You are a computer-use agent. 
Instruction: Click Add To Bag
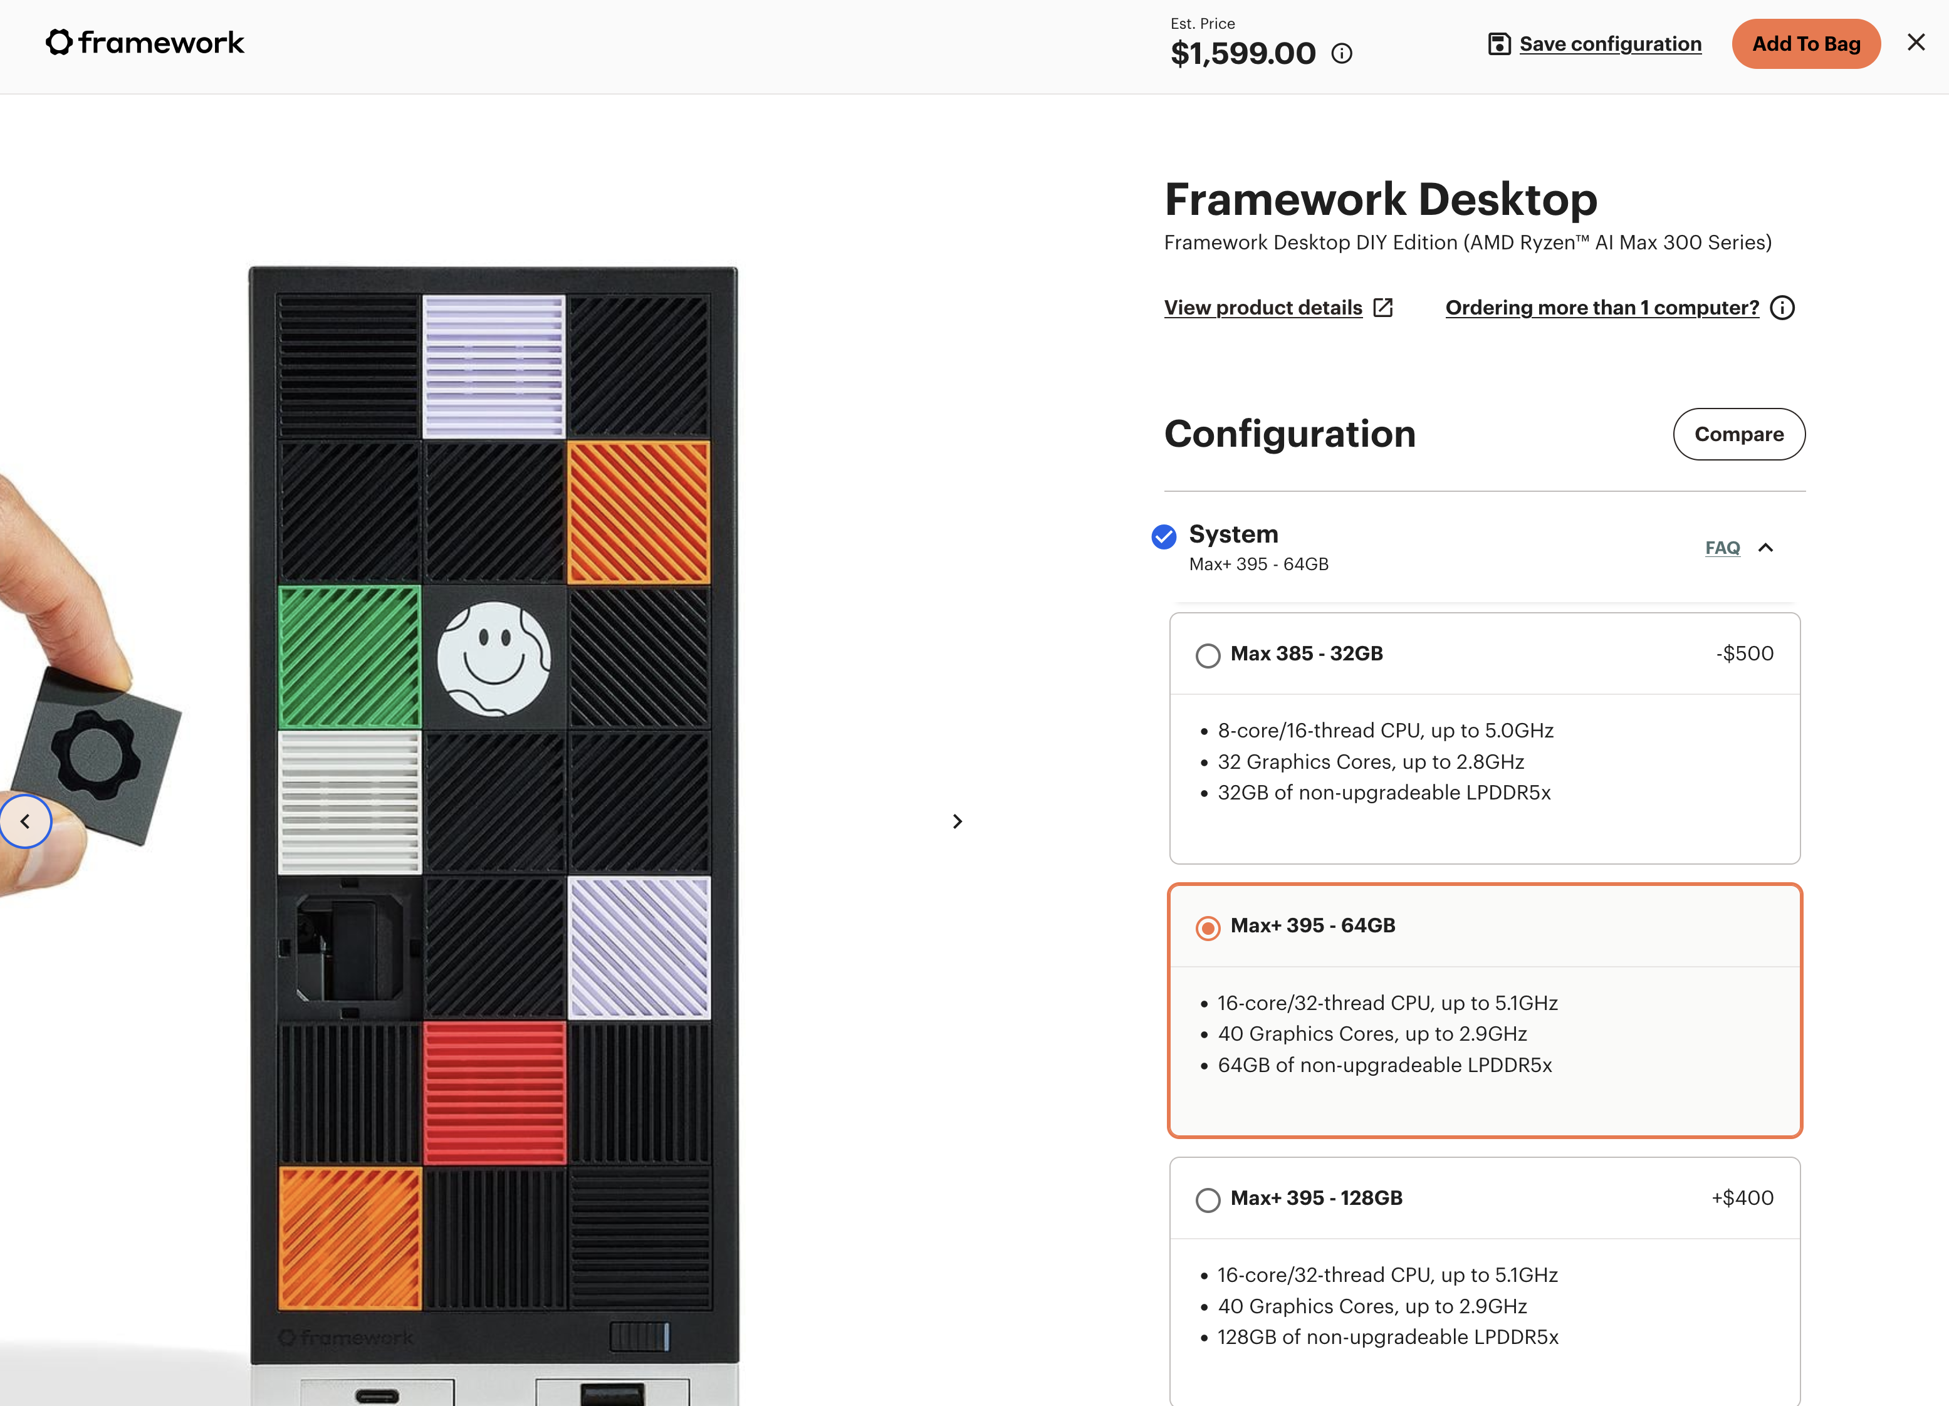click(1805, 44)
